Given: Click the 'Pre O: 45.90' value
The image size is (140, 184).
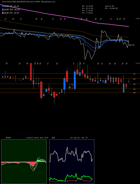Looking at the screenshot, I should (87, 6).
